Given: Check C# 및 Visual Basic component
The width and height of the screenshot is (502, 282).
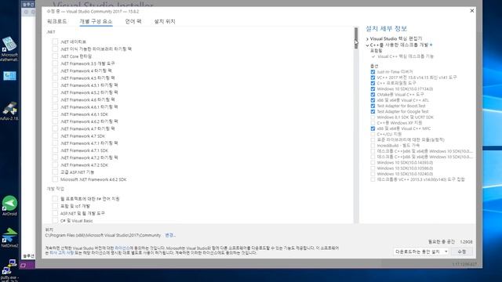Looking at the screenshot, I should (55, 221).
